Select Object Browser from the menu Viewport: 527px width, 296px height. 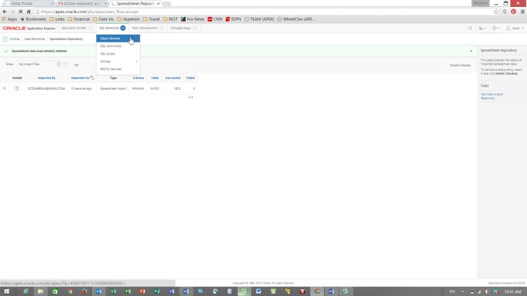tap(110, 38)
